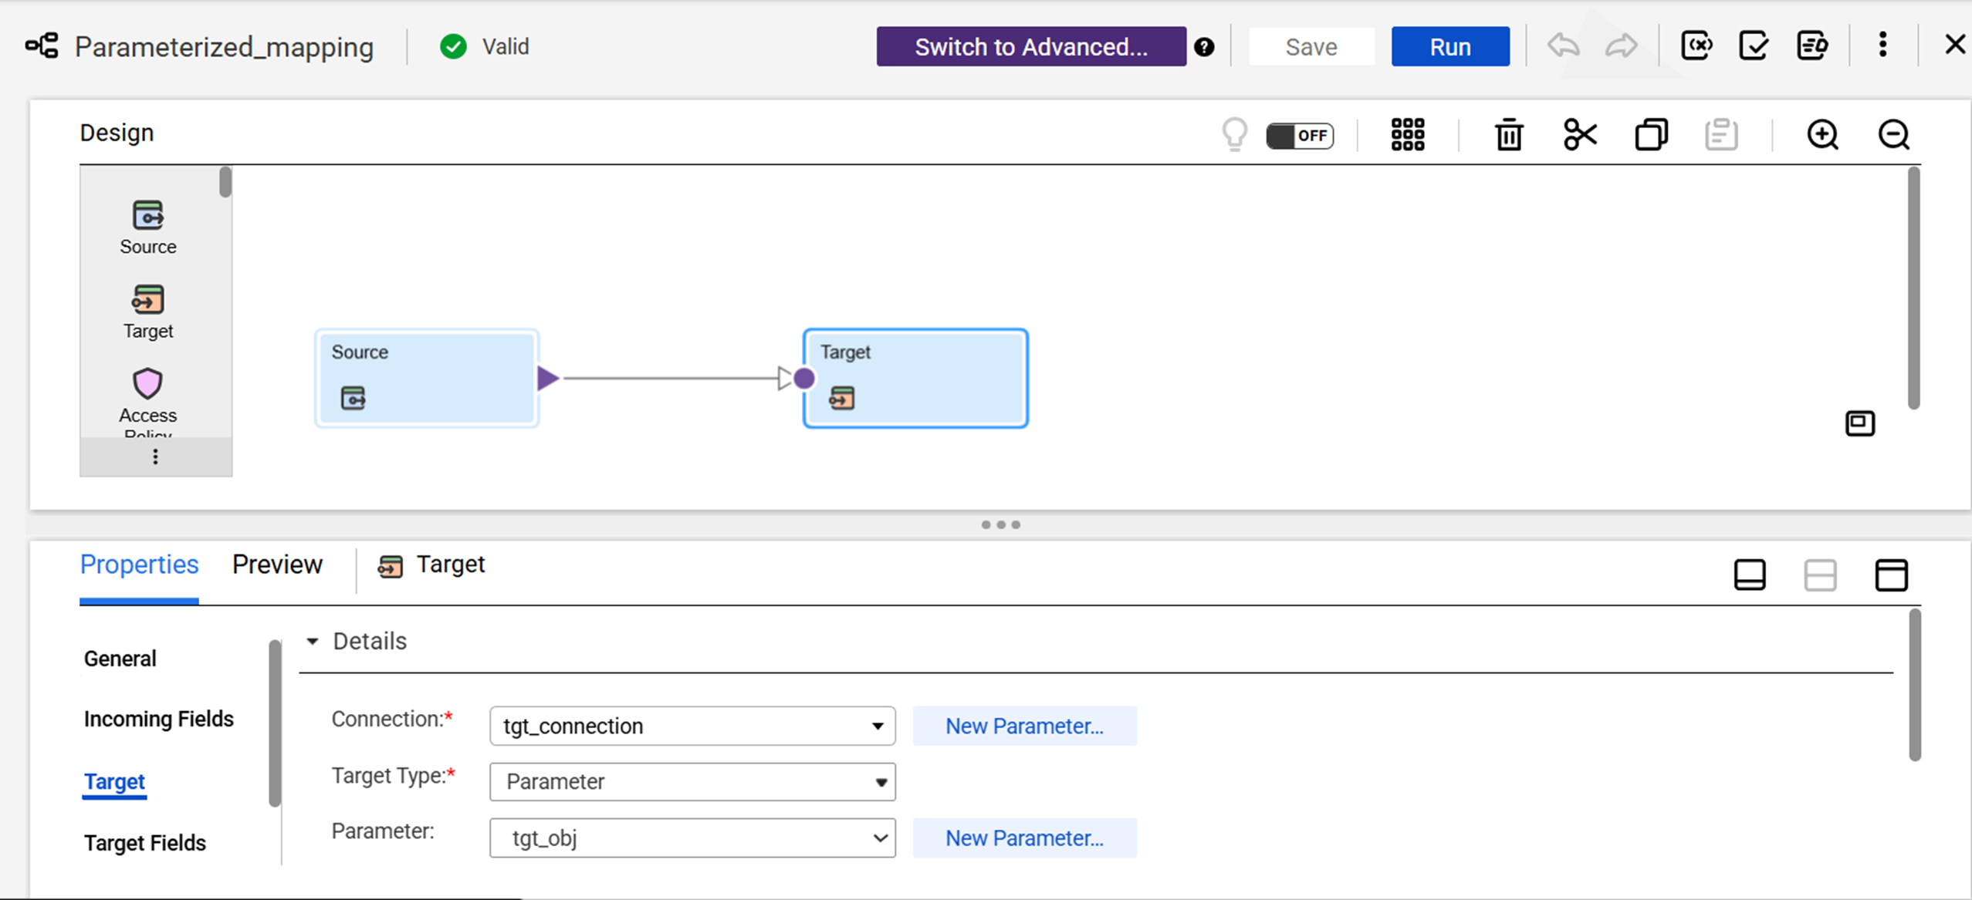1972x900 pixels.
Task: Switch to the Properties tab
Action: point(139,565)
